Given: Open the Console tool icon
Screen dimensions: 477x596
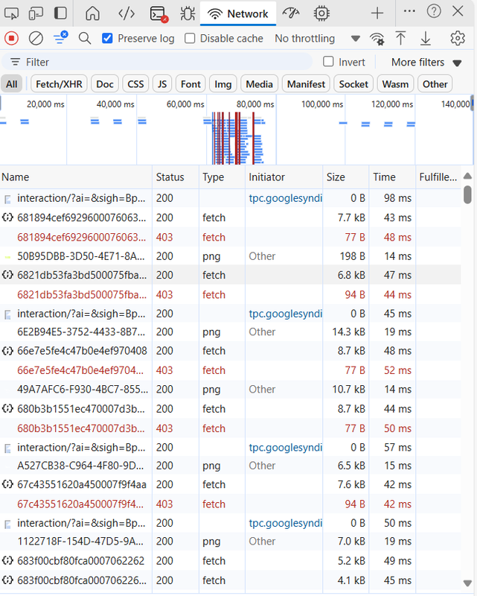Looking at the screenshot, I should [x=159, y=14].
